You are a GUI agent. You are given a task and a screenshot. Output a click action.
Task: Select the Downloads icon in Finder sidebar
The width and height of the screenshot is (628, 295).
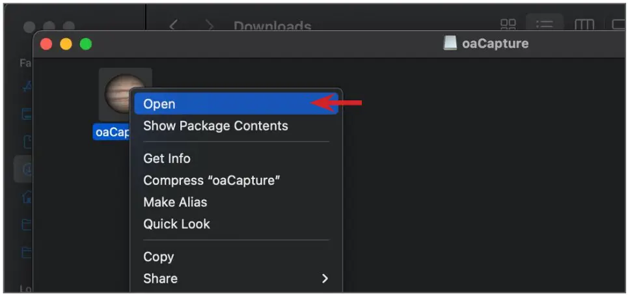click(x=26, y=170)
